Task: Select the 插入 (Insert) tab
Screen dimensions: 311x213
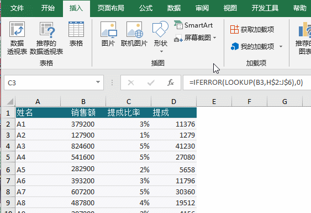Action: [76, 8]
